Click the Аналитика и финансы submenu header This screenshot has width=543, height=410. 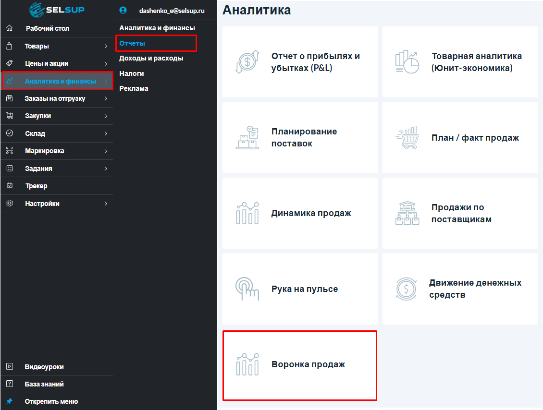(157, 28)
